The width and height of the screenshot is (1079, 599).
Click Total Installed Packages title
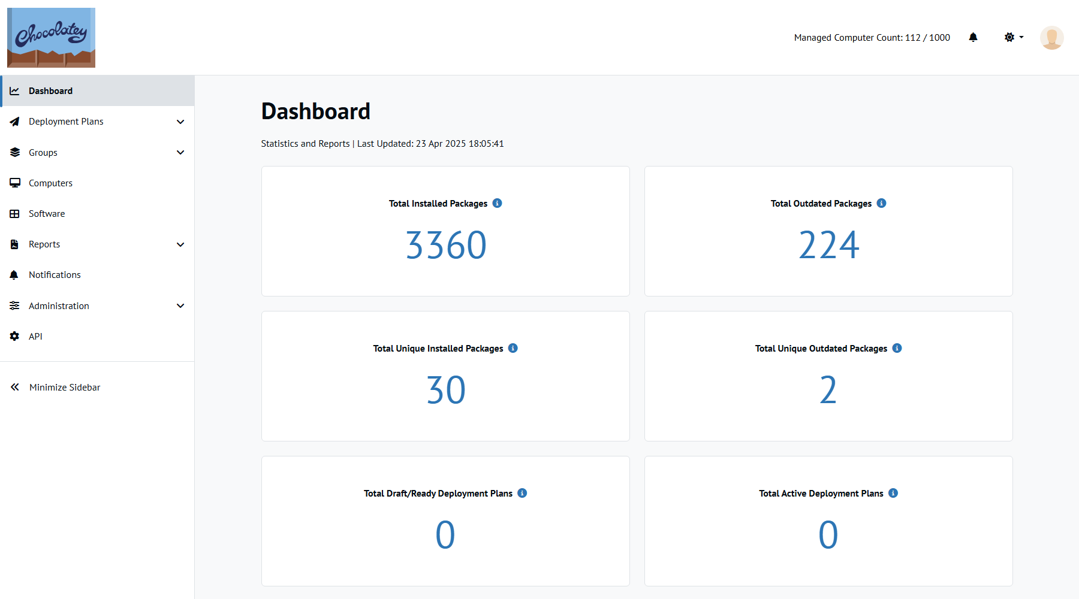coord(438,204)
